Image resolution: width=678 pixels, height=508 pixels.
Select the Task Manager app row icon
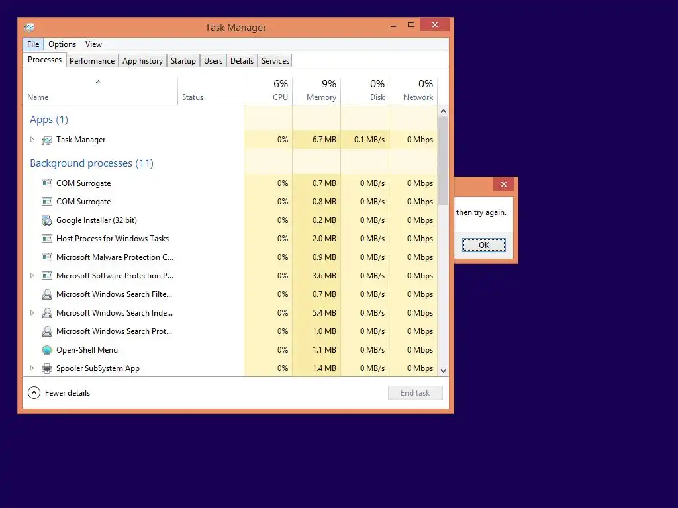coord(47,140)
